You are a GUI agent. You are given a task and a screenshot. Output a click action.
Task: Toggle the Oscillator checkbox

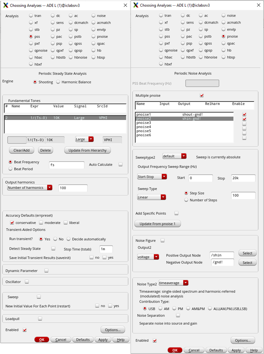pos(27,281)
